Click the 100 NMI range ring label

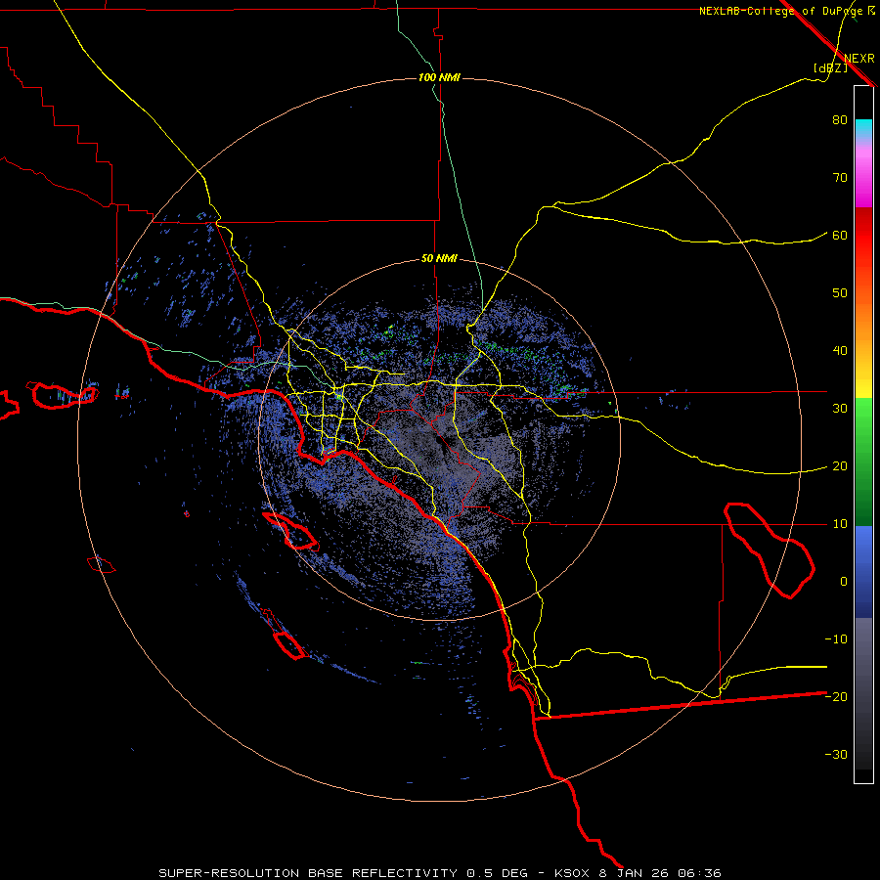point(439,77)
